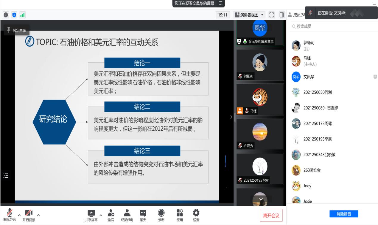This screenshot has height=225, width=378.
Task: Open the Chat (聊天) icon
Action: (x=143, y=215)
